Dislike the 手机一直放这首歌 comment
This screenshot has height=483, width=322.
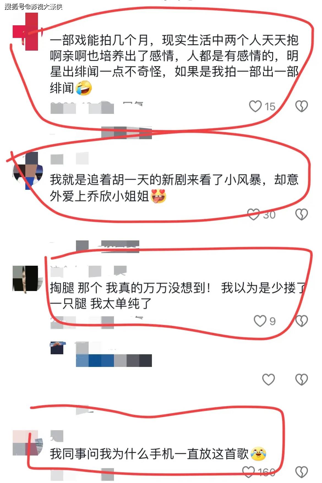[301, 472]
